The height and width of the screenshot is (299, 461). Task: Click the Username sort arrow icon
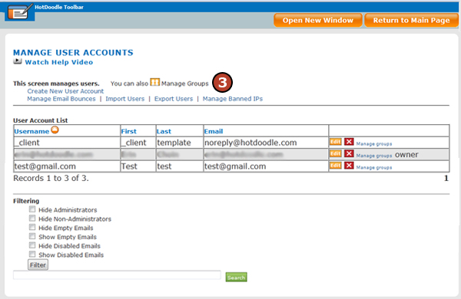55,130
